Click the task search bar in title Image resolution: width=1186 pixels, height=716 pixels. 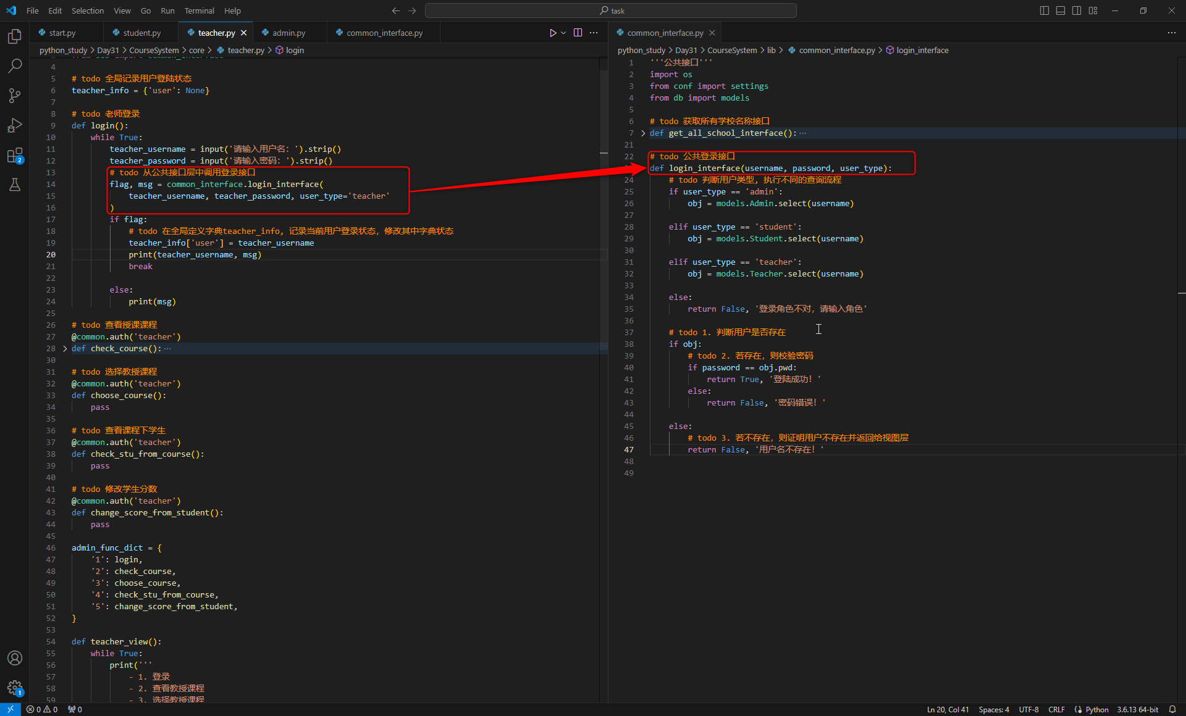point(610,10)
